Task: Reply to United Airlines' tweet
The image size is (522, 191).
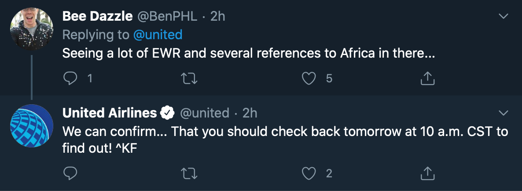Action: pyautogui.click(x=70, y=173)
